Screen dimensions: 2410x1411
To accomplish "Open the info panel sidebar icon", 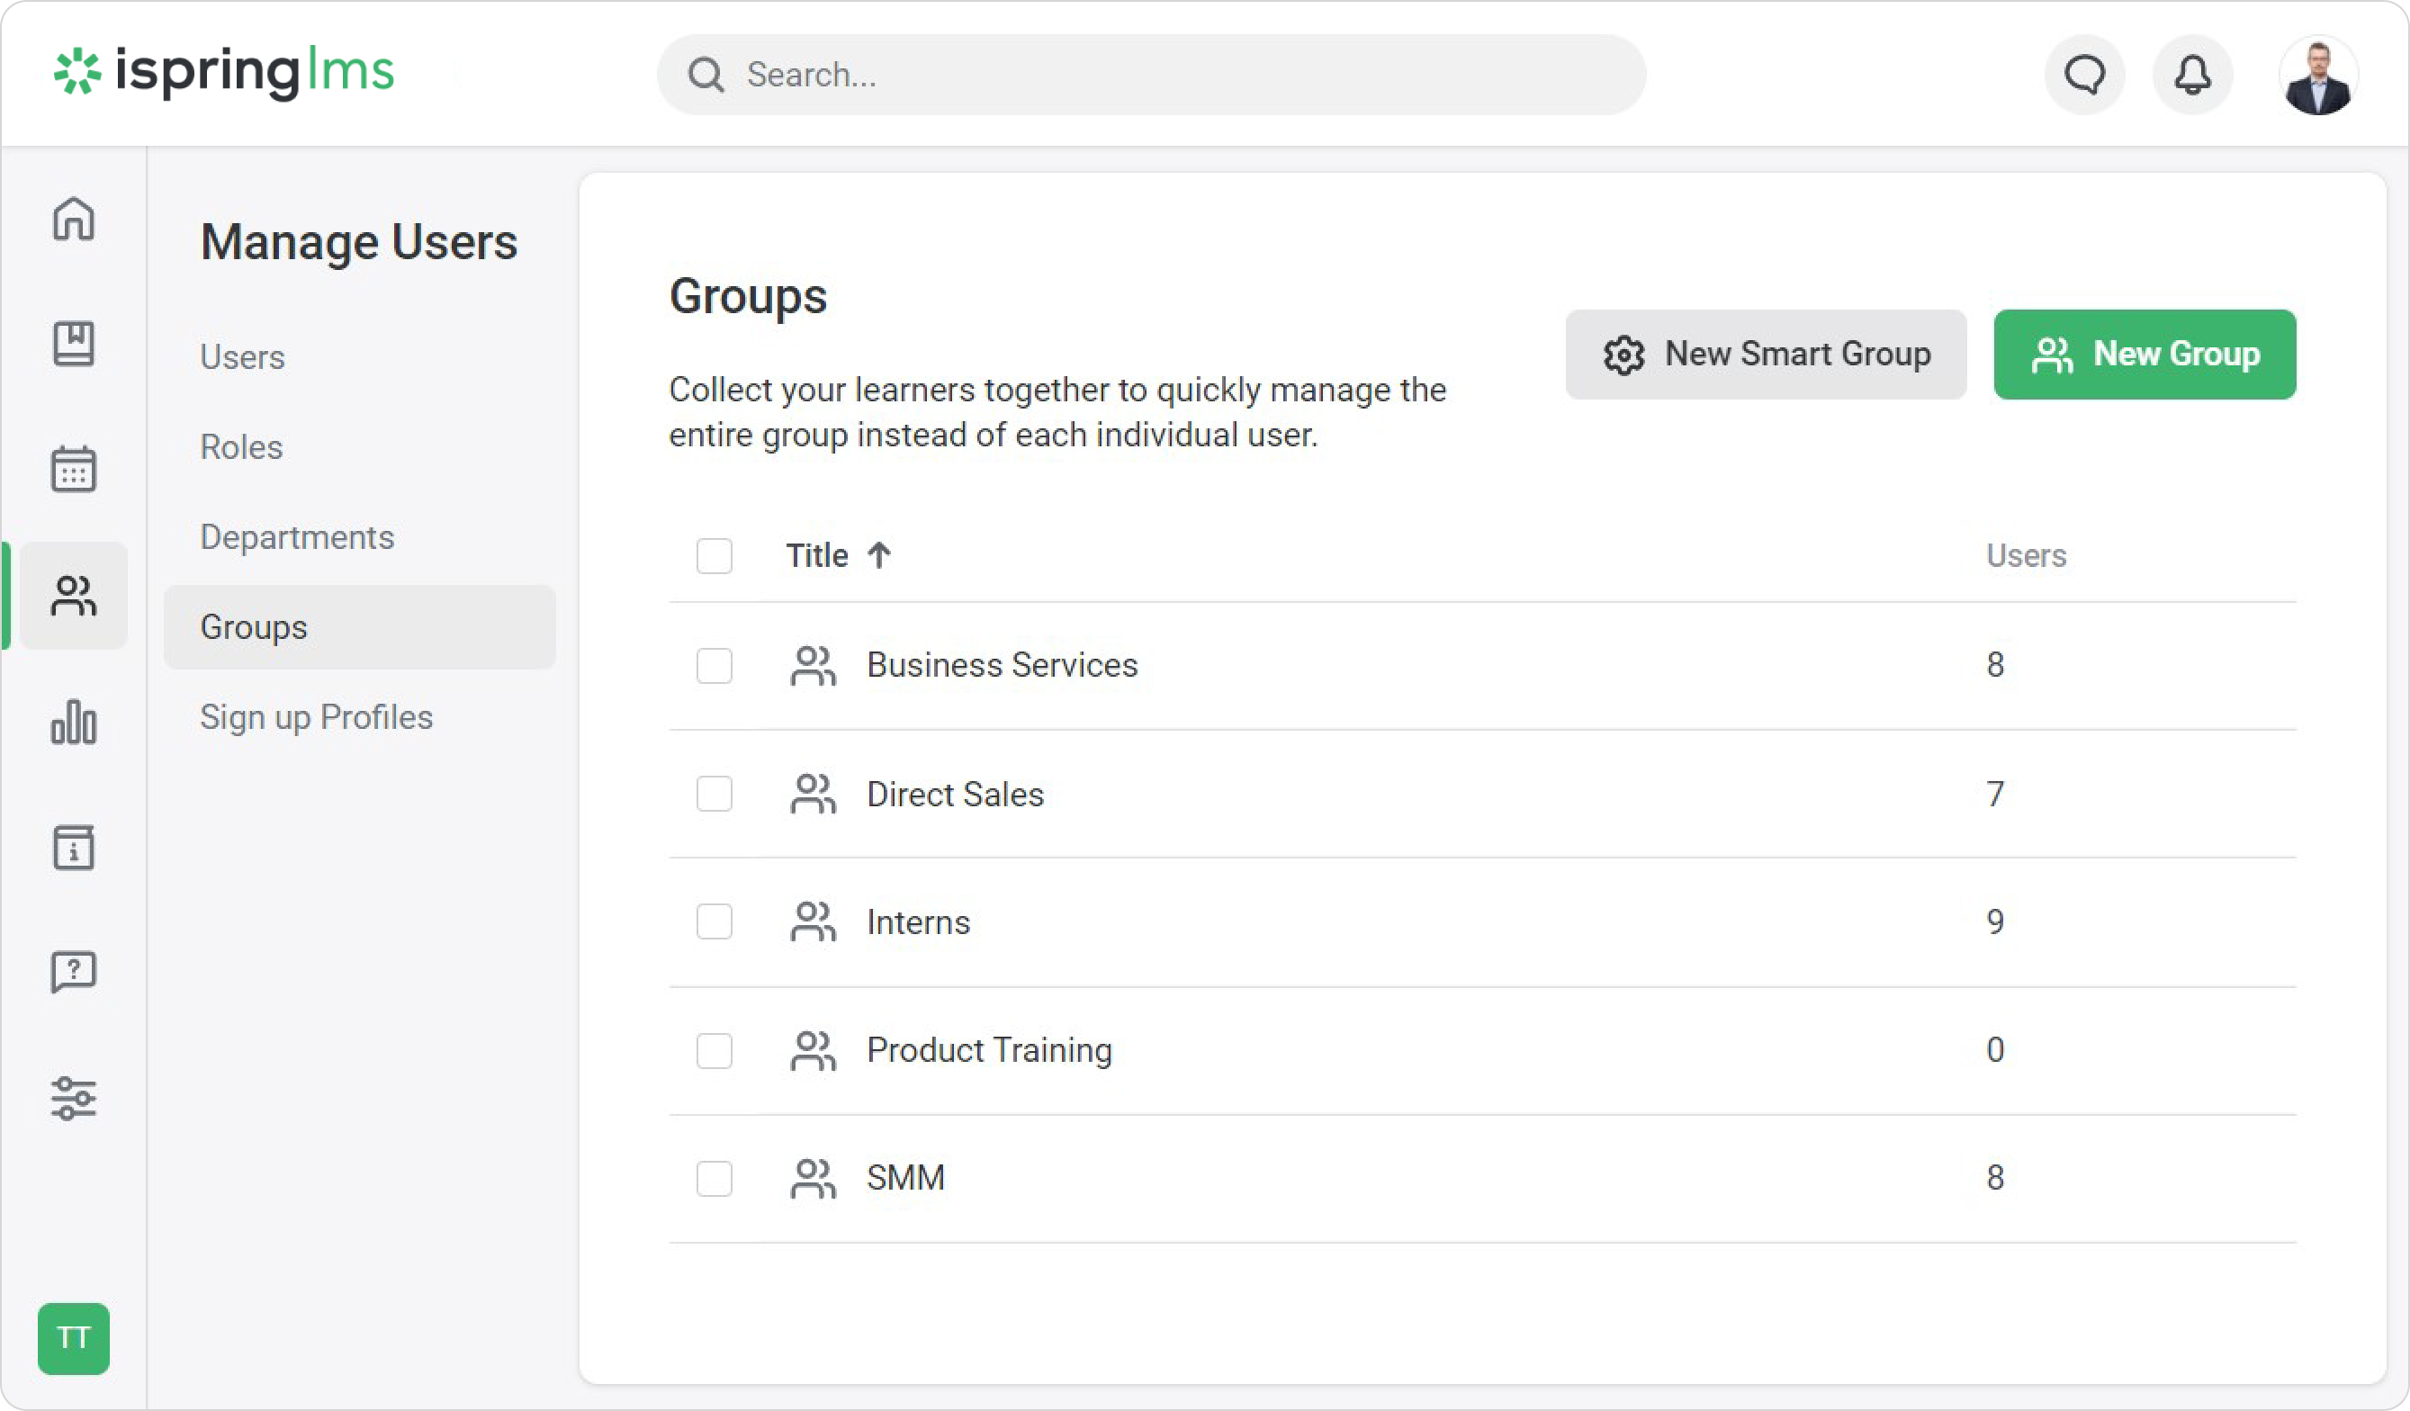I will tap(74, 848).
